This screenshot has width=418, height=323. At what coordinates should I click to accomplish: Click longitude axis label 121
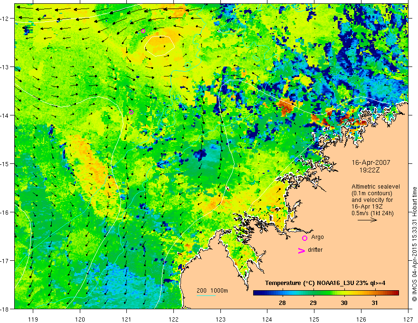127,319
